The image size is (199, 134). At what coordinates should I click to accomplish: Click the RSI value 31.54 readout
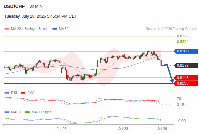click(x=182, y=105)
